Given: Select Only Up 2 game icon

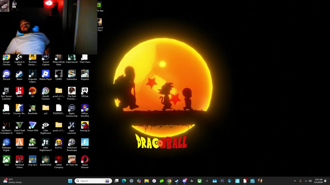Looking at the screenshot, I should point(32,161).
